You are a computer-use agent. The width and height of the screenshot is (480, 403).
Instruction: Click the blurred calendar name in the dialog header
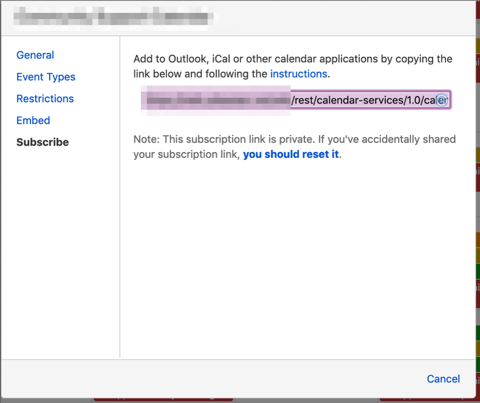pos(116,16)
